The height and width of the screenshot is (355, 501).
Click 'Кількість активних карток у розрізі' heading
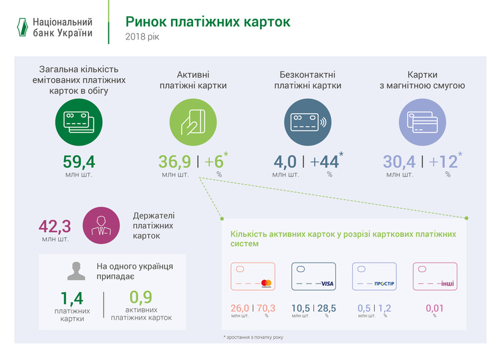[x=343, y=239]
